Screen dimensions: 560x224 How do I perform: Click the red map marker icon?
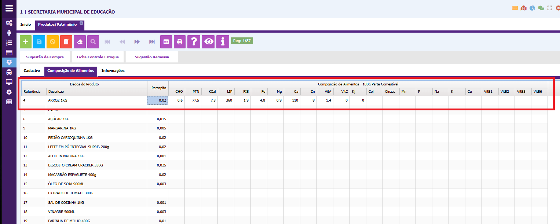[x=524, y=8]
